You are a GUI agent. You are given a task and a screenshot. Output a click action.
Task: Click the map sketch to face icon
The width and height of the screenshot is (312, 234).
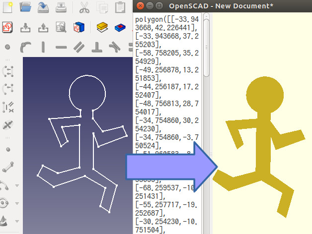79,27
